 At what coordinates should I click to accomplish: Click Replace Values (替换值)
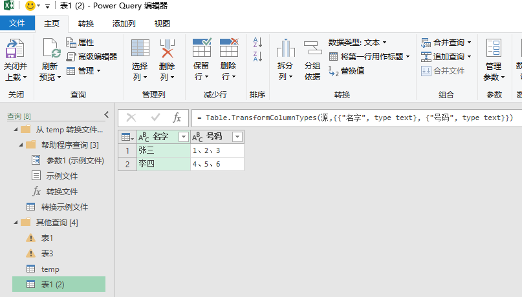click(x=347, y=71)
